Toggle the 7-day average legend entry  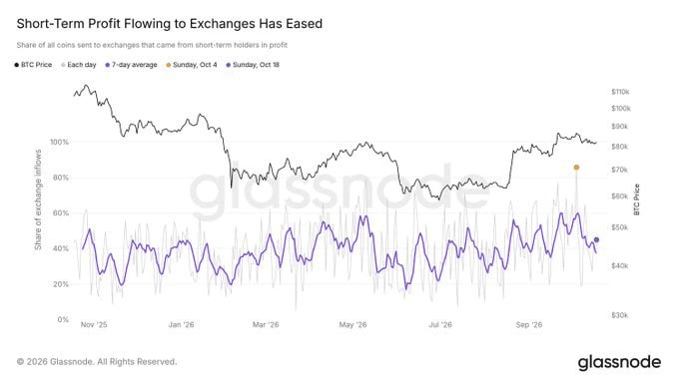click(131, 65)
